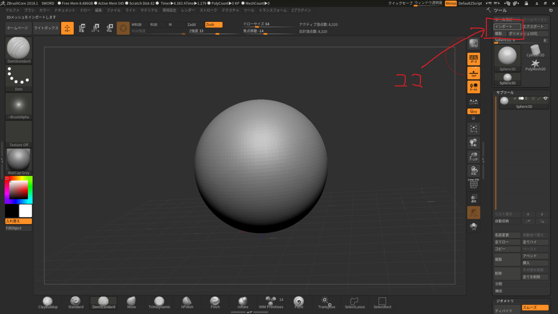Activate Rotate mode icon in top shelf
This screenshot has width=558, height=314.
click(109, 28)
